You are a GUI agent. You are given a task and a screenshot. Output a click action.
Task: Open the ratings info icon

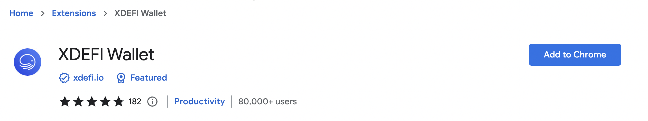(x=152, y=102)
